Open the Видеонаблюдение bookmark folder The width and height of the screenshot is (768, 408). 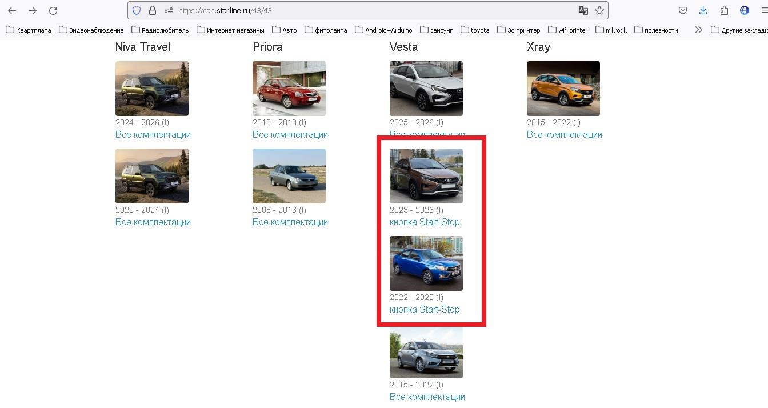91,30
